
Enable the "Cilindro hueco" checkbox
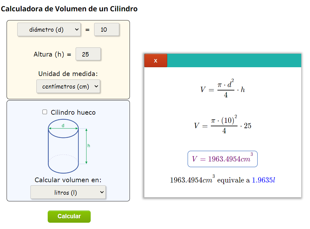point(45,112)
